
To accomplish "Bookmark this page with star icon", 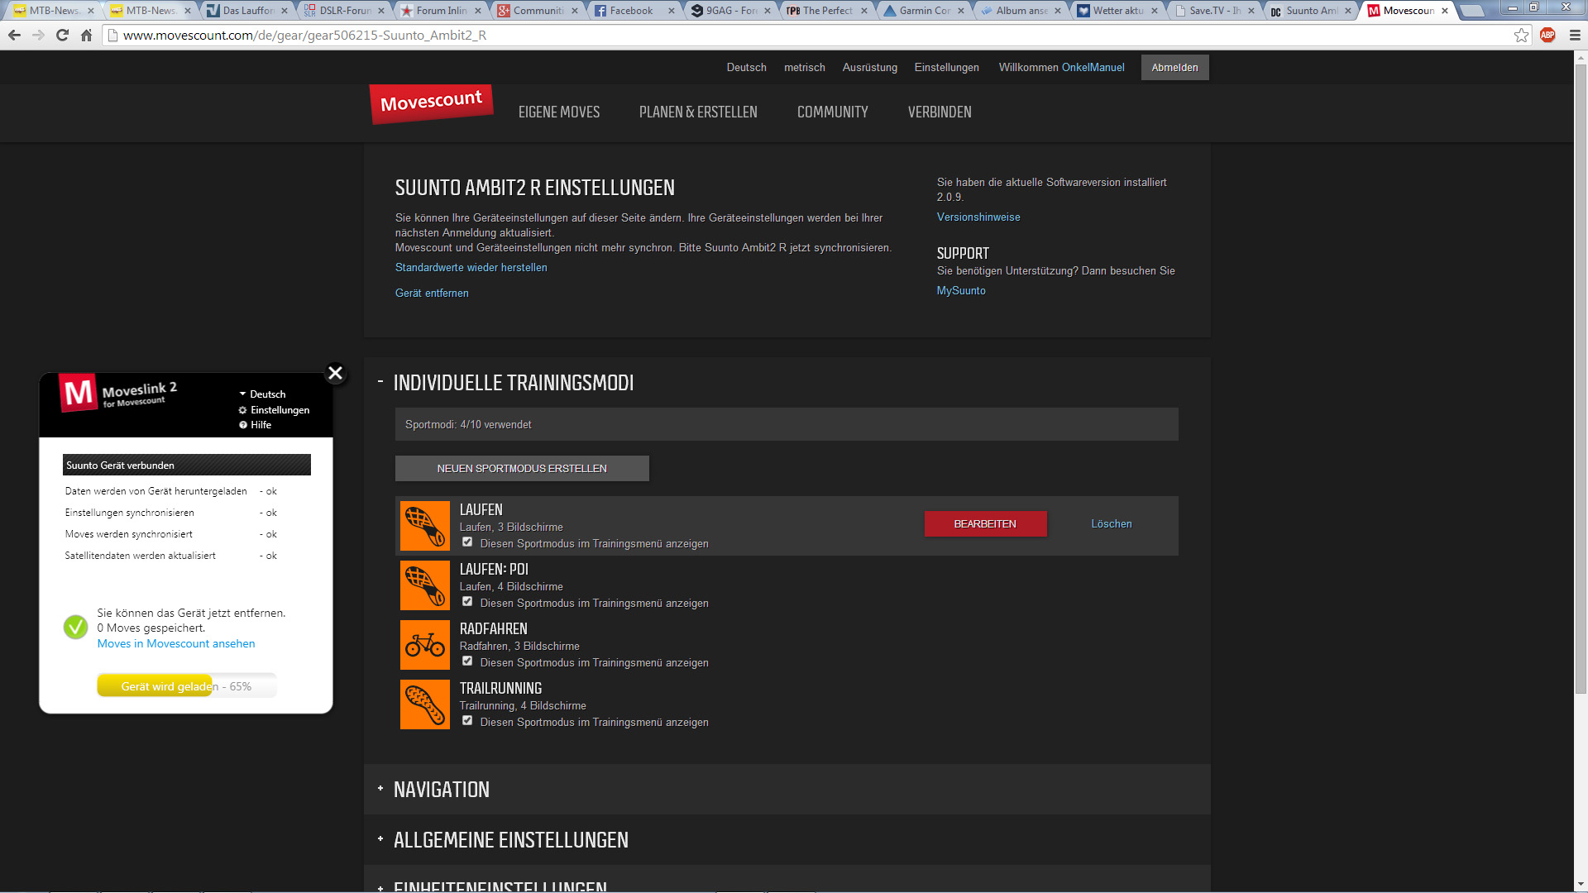I will (x=1521, y=35).
